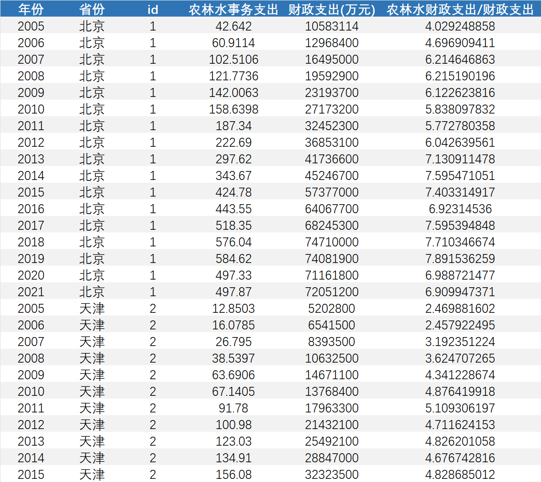Screen dimensions: 541x482
Task: Click the cell containing 6.215190196
Action: coord(460,76)
